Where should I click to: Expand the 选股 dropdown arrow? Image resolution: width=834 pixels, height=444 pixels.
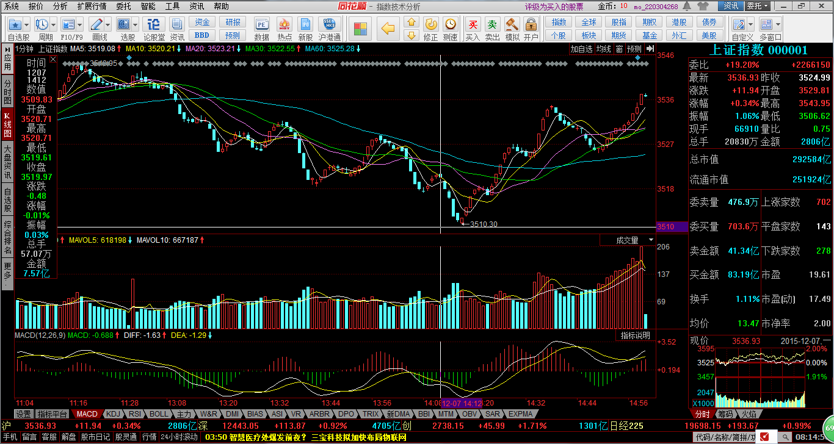(136, 25)
